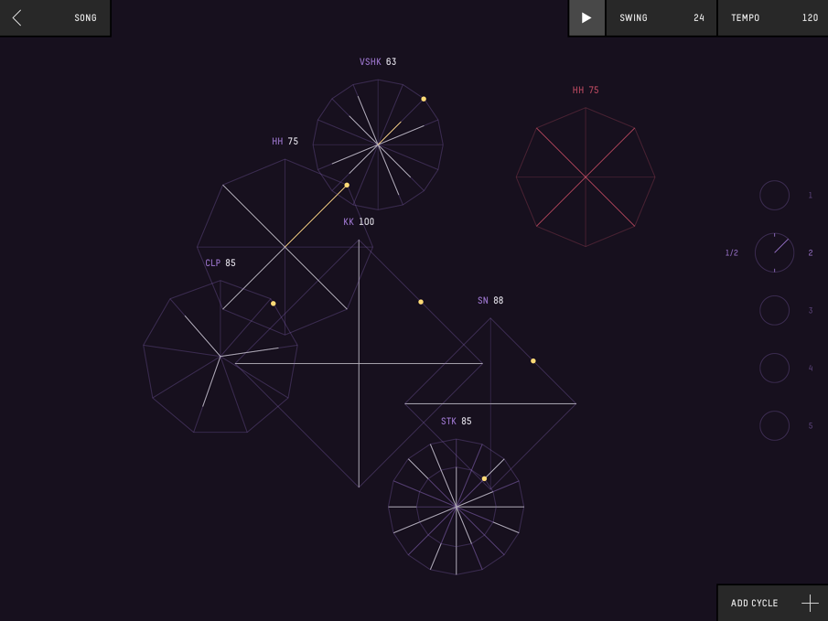Screen dimensions: 828x621
Task: Select cycle slot 1 circle
Action: click(774, 196)
